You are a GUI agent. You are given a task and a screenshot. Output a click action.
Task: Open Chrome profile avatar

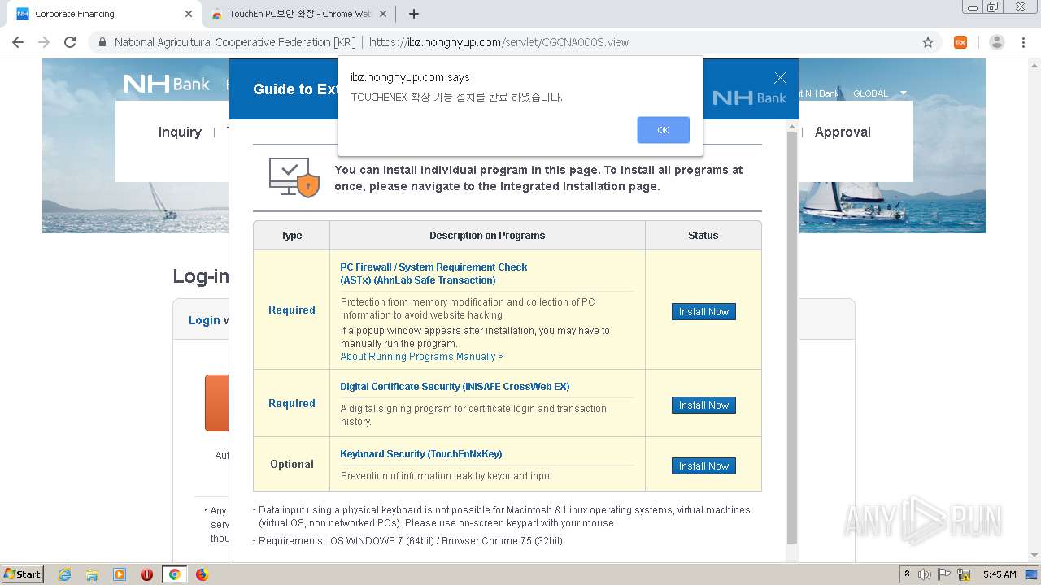click(997, 42)
